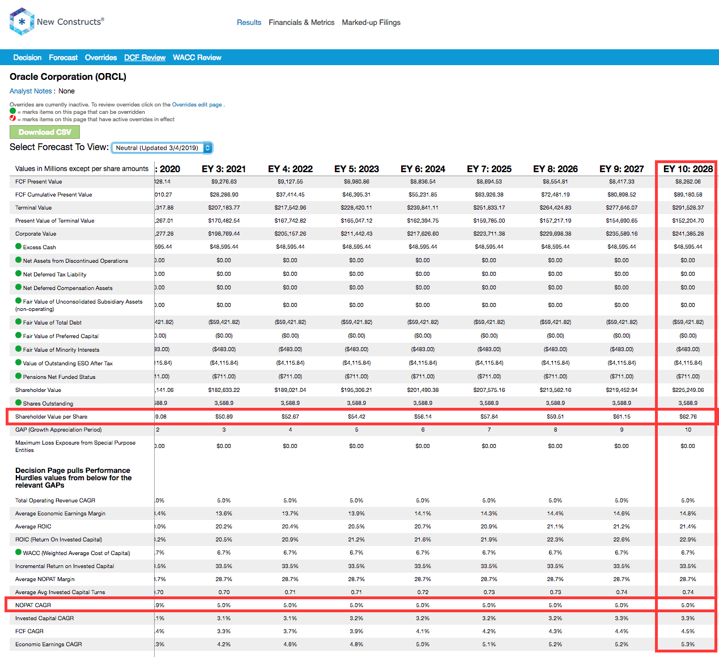Screen dimensions: 719x657
Task: Click the EY 4: 2022 column header
Action: (290, 169)
